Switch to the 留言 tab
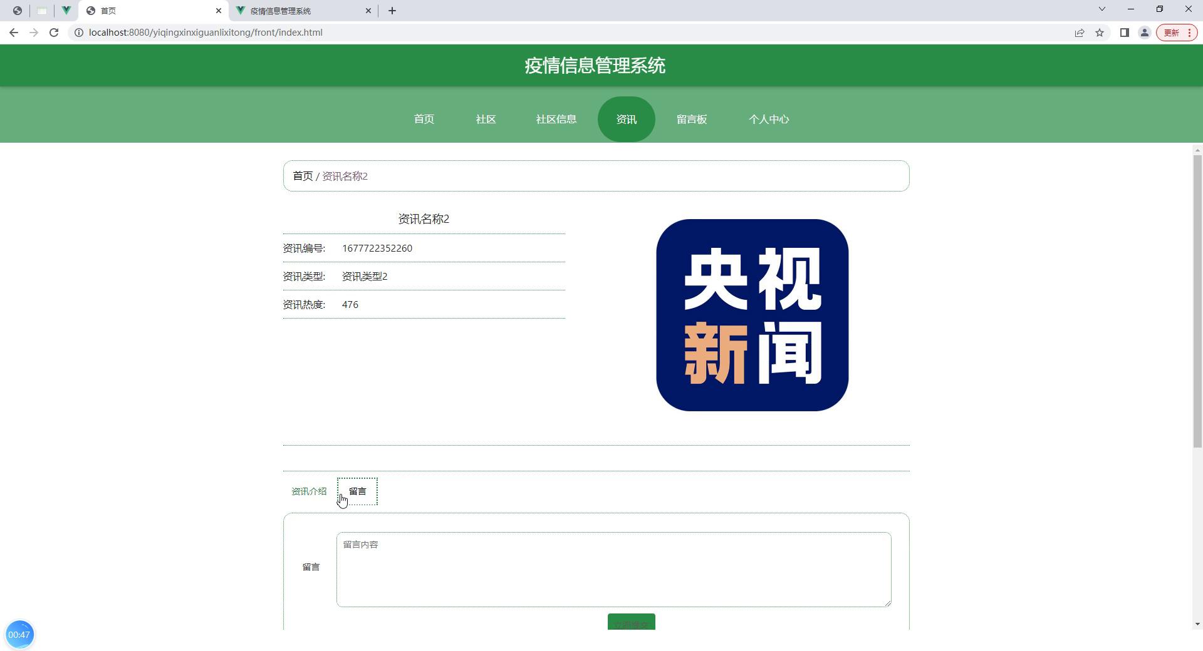The width and height of the screenshot is (1203, 651). pyautogui.click(x=357, y=491)
